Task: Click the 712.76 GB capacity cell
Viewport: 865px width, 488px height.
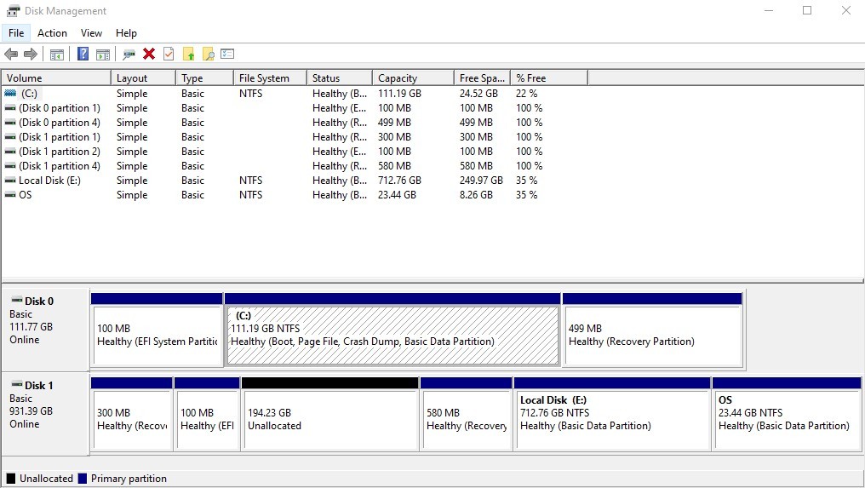Action: (x=399, y=181)
